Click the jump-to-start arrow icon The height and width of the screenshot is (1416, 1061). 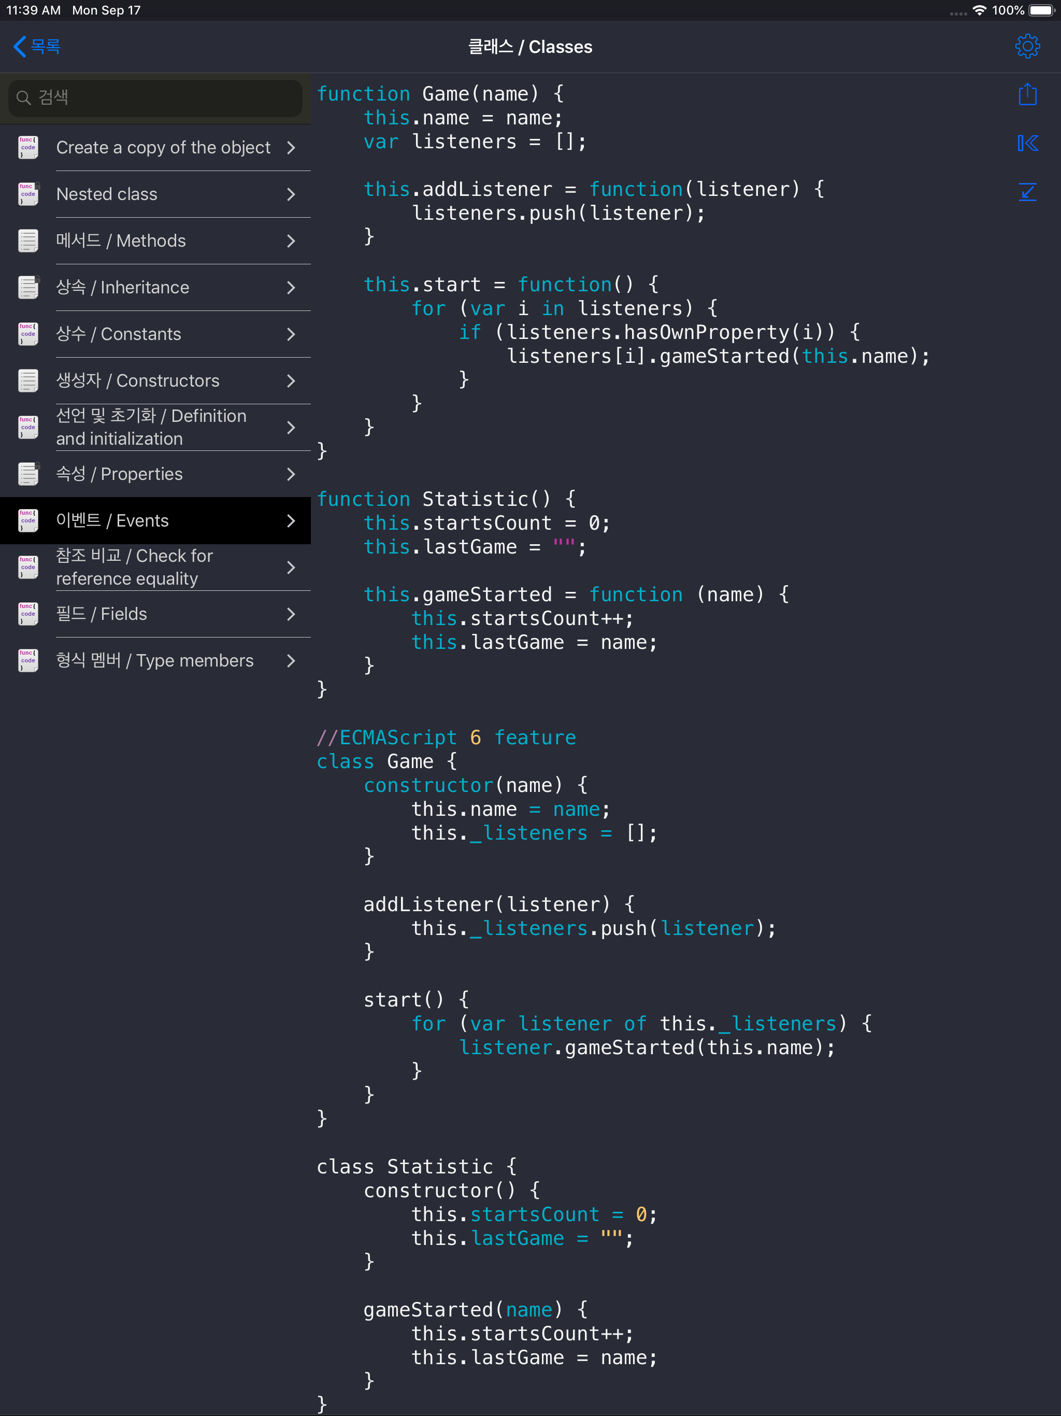pyautogui.click(x=1027, y=144)
